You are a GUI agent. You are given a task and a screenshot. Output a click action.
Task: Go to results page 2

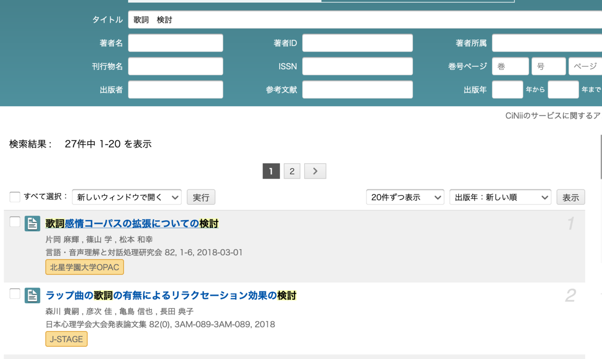coord(292,171)
